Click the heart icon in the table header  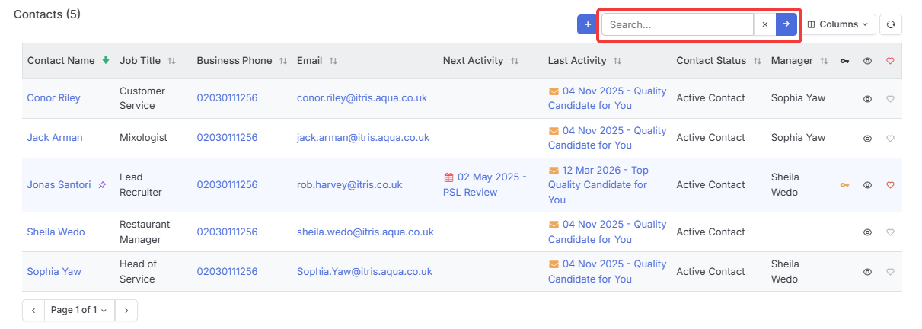[890, 61]
